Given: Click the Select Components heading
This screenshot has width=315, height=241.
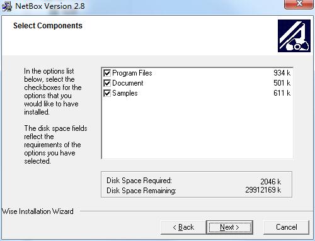Looking at the screenshot, I should 48,26.
